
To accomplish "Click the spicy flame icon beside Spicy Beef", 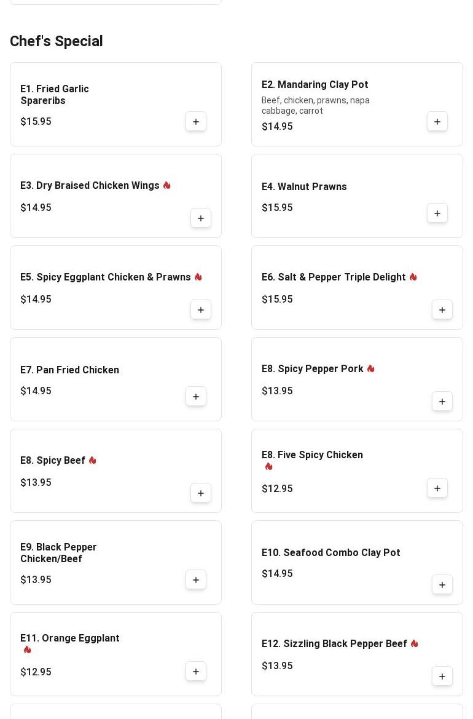I will 93,461.
